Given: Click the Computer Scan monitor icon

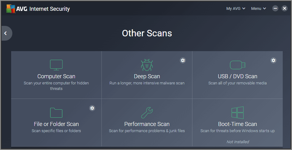Looking at the screenshot, I should (56, 65).
